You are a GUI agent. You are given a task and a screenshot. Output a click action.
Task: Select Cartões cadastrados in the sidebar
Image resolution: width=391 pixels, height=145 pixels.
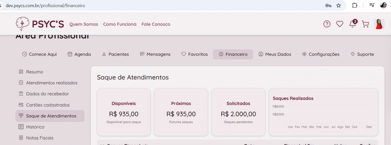click(48, 105)
